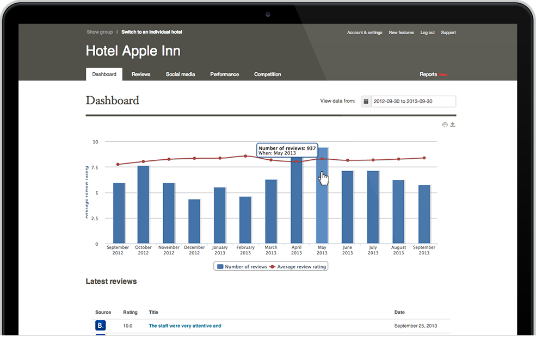
Task: Open the Social media tab
Action: click(180, 74)
